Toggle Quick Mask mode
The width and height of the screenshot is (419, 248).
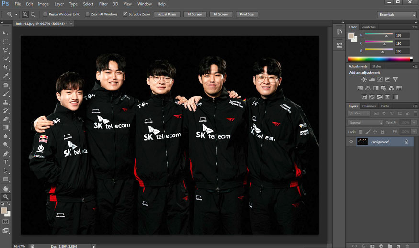point(6,222)
